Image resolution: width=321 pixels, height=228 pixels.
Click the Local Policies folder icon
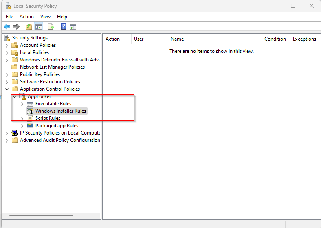pos(15,52)
